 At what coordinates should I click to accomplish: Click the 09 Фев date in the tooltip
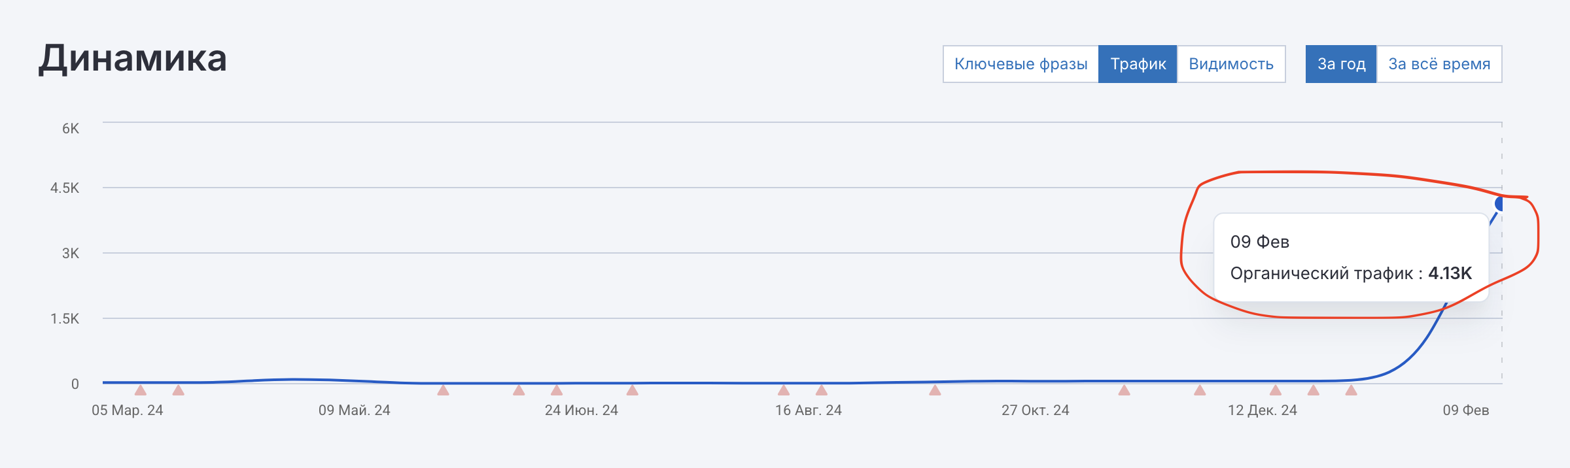(1259, 242)
